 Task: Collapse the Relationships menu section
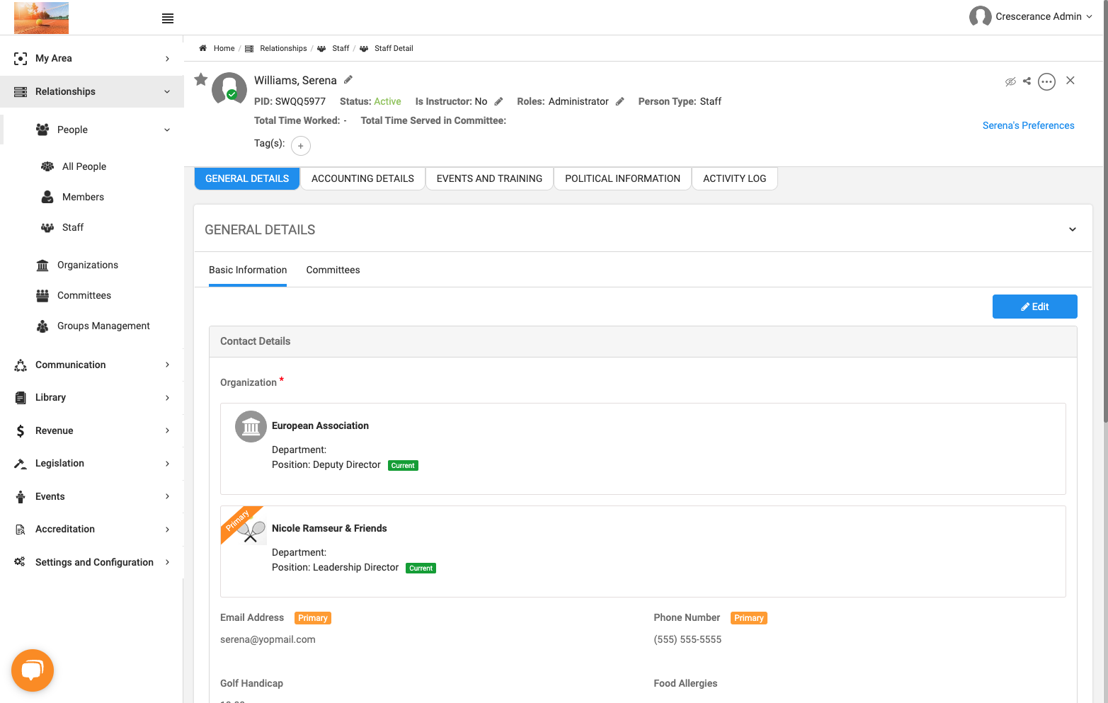[x=92, y=91]
